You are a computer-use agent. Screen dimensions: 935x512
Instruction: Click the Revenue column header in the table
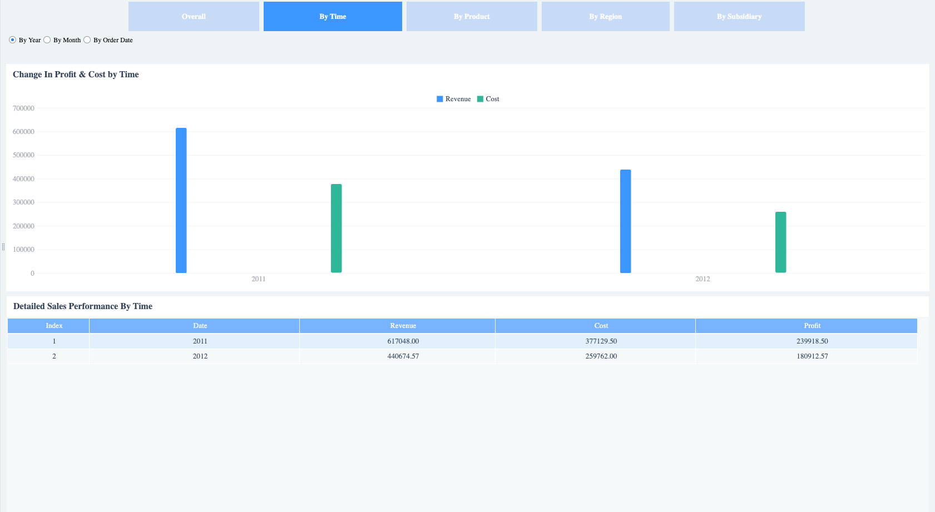click(403, 326)
